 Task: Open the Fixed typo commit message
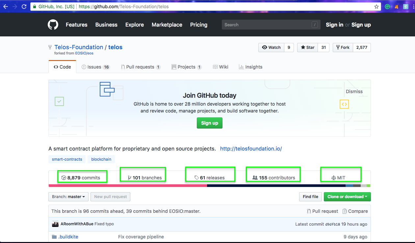pyautogui.click(x=104, y=224)
